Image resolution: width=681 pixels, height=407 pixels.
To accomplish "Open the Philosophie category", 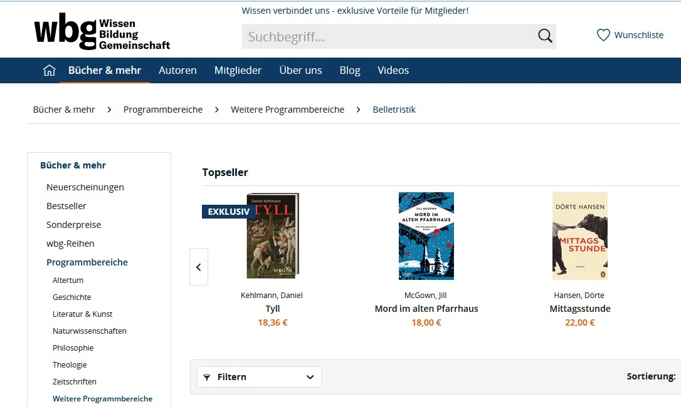I will point(73,348).
